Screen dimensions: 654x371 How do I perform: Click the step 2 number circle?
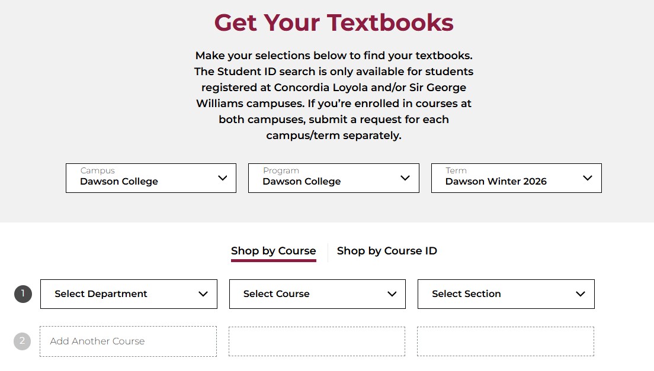pyautogui.click(x=22, y=341)
